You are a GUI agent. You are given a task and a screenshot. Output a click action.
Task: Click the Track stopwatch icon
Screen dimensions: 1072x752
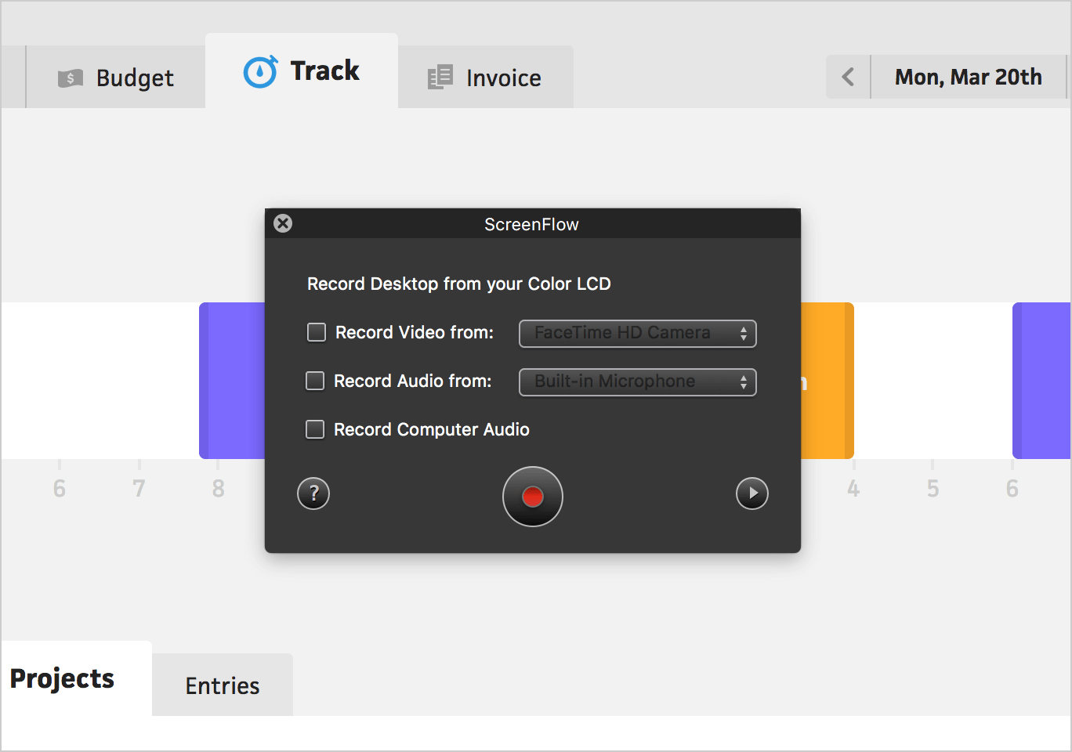pos(260,72)
